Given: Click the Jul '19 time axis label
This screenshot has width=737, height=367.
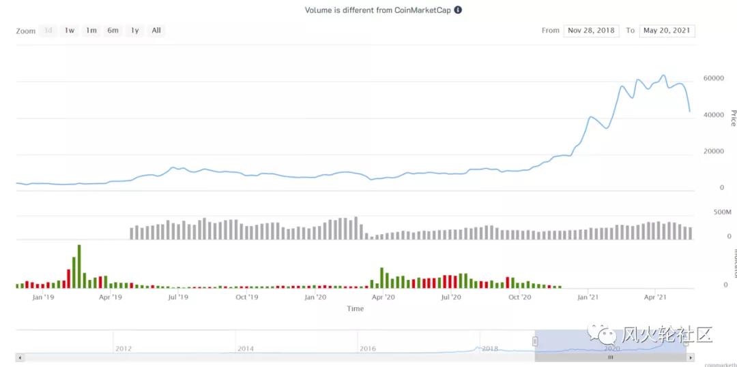Looking at the screenshot, I should click(x=178, y=297).
